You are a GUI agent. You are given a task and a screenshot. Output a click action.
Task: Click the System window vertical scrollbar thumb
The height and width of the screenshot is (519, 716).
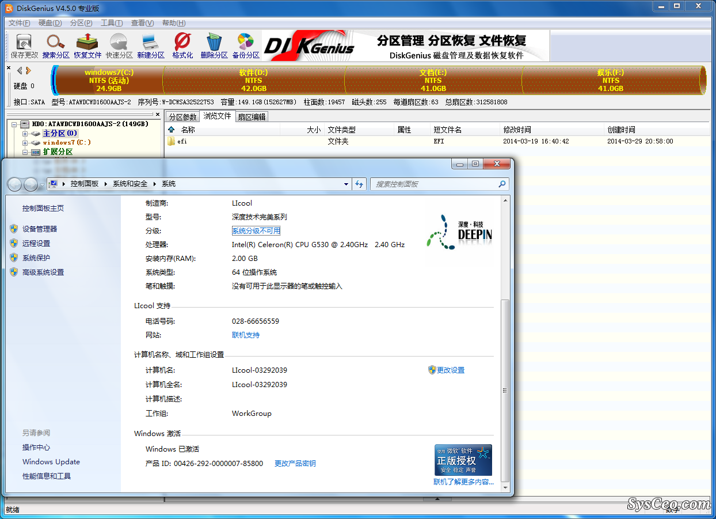pyautogui.click(x=505, y=390)
